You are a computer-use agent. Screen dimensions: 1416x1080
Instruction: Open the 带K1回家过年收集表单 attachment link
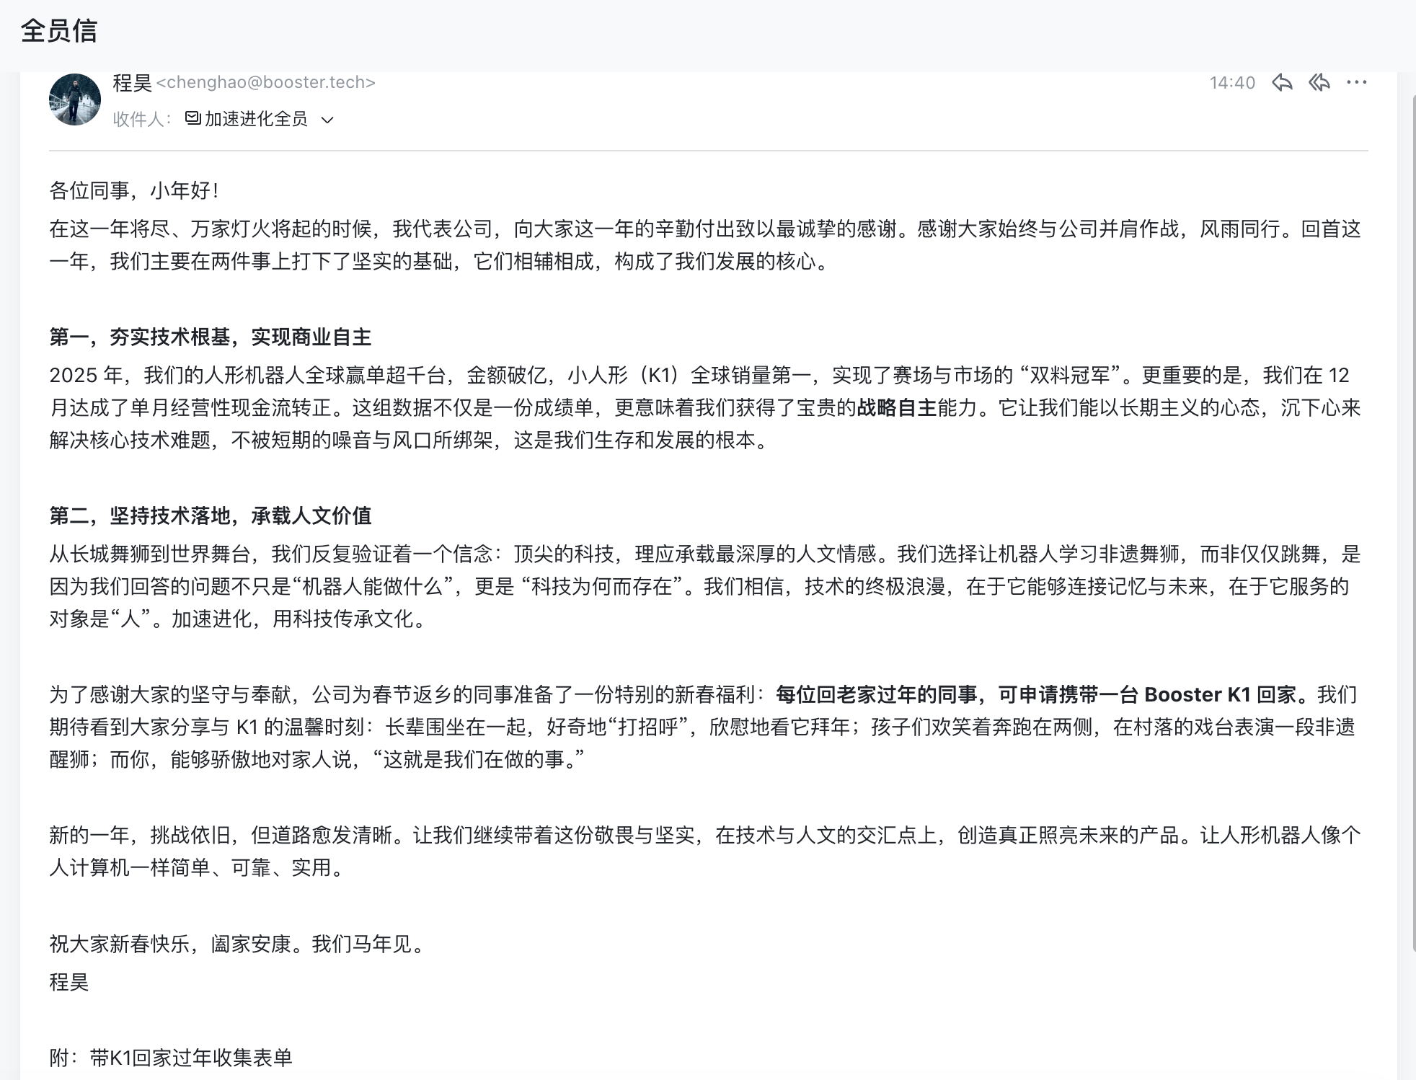[x=190, y=1058]
